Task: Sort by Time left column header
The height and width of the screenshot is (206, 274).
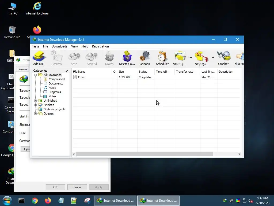Action: click(x=165, y=72)
